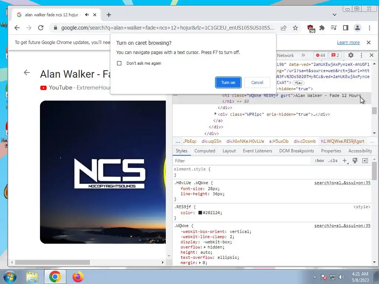
Task: Expand the div class WPRipc node
Action: [215, 114]
